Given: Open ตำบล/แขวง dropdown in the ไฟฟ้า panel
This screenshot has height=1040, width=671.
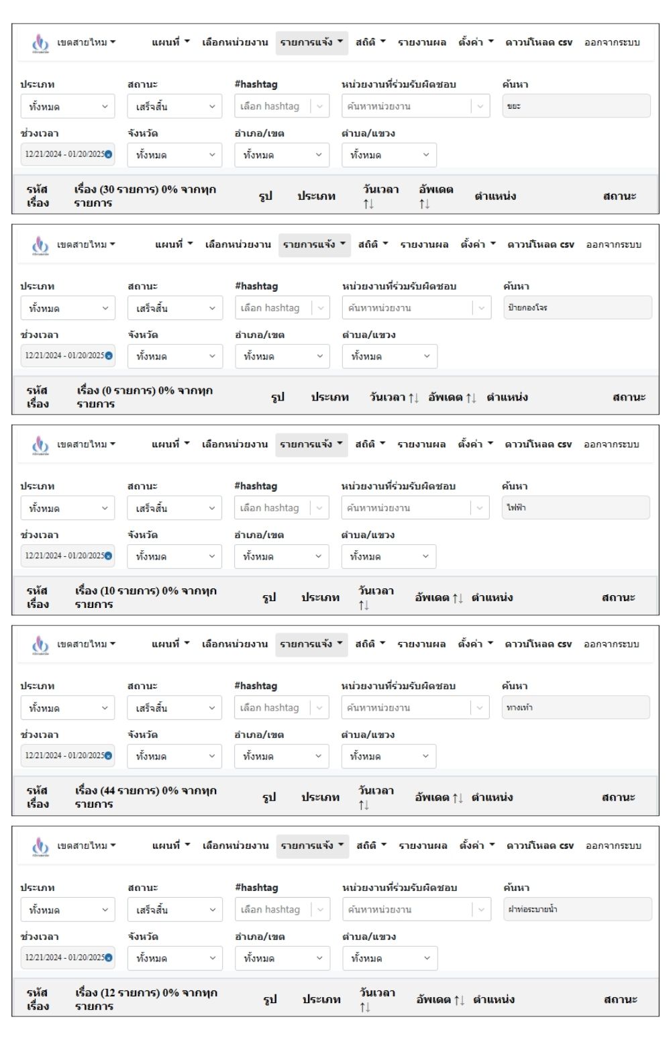Looking at the screenshot, I should [x=389, y=556].
